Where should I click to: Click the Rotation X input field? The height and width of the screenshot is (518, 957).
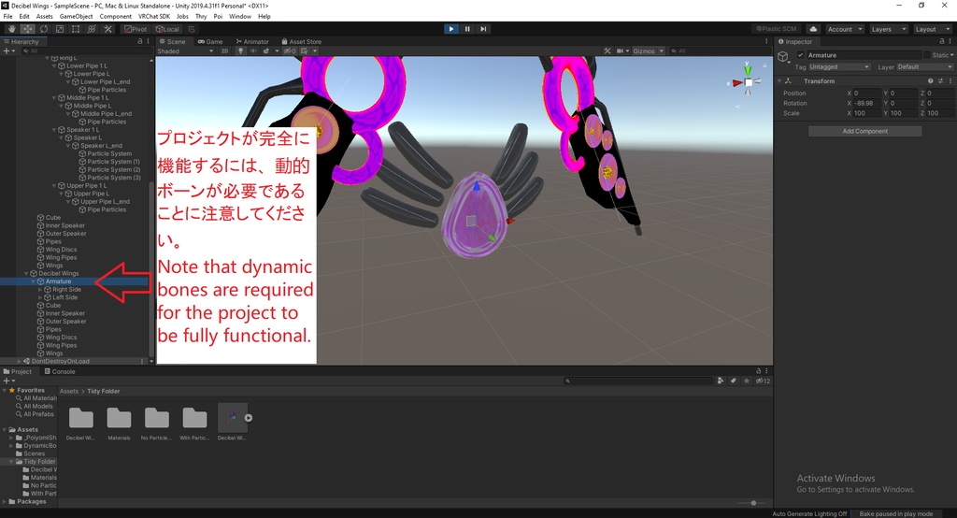[866, 103]
